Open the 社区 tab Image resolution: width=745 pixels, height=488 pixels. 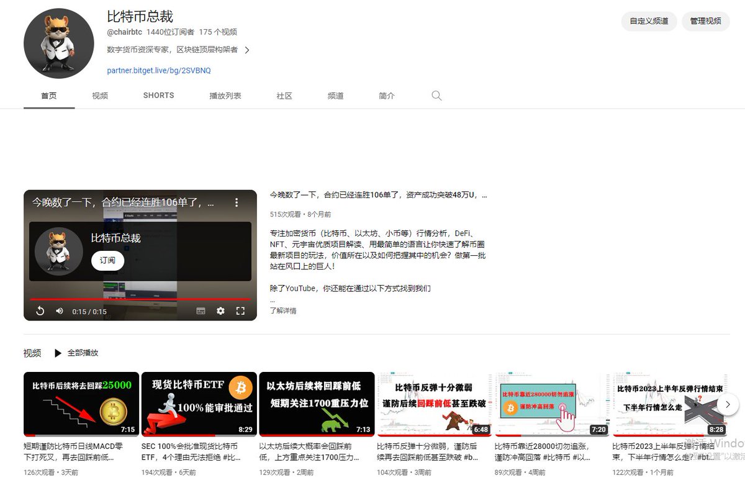pos(284,96)
